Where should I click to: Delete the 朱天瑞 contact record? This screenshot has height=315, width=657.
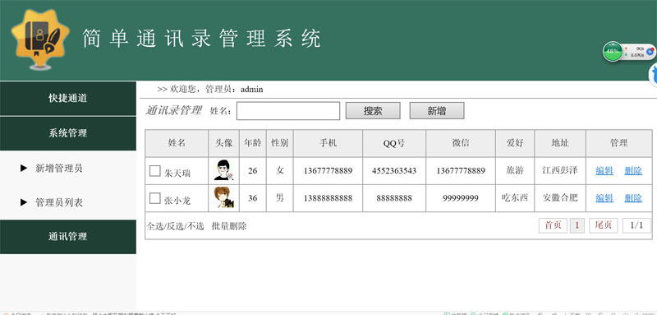633,171
